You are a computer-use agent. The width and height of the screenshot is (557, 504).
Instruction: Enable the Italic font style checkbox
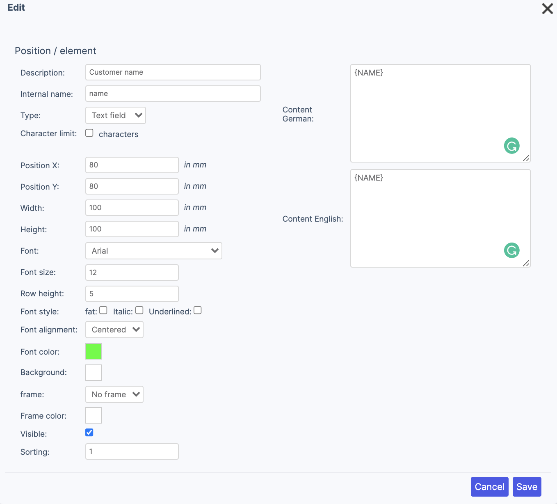coord(139,310)
